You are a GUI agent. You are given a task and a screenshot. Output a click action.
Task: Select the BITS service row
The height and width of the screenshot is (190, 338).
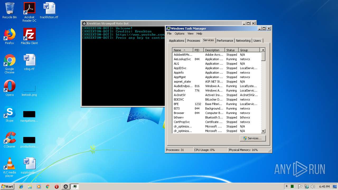coord(217,108)
